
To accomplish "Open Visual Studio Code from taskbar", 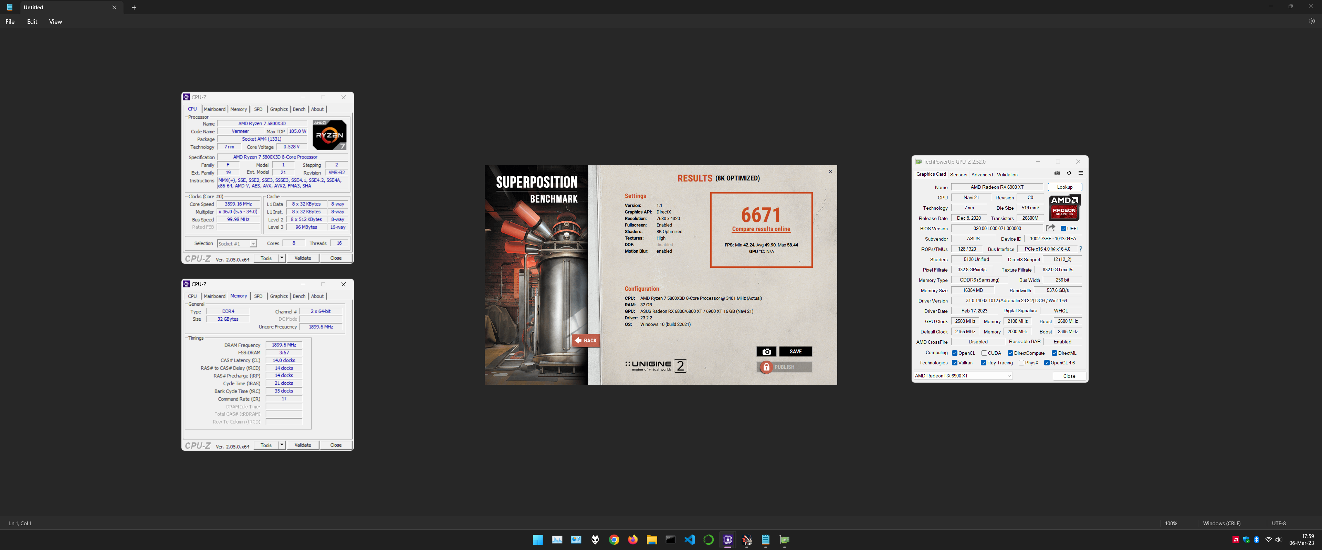I will [x=690, y=539].
